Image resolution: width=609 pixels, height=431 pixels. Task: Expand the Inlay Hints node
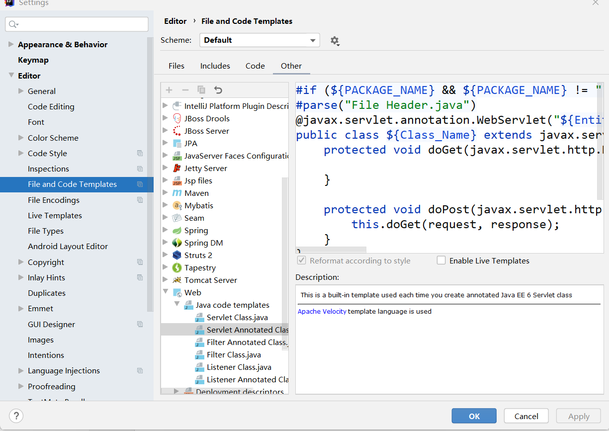pyautogui.click(x=21, y=277)
